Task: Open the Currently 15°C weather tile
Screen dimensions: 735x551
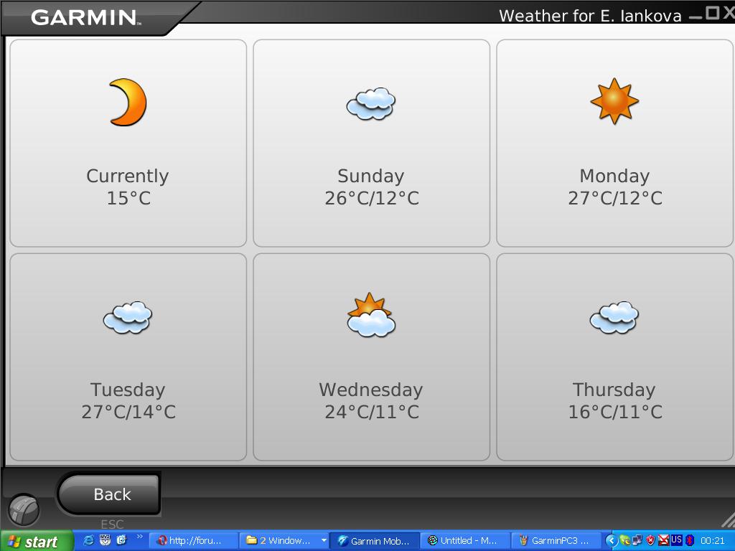Action: click(128, 143)
